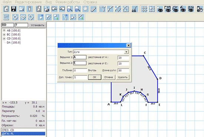Expand the CD (100.0) tree node
Screen dimensions: 204x137
(x=4, y=39)
